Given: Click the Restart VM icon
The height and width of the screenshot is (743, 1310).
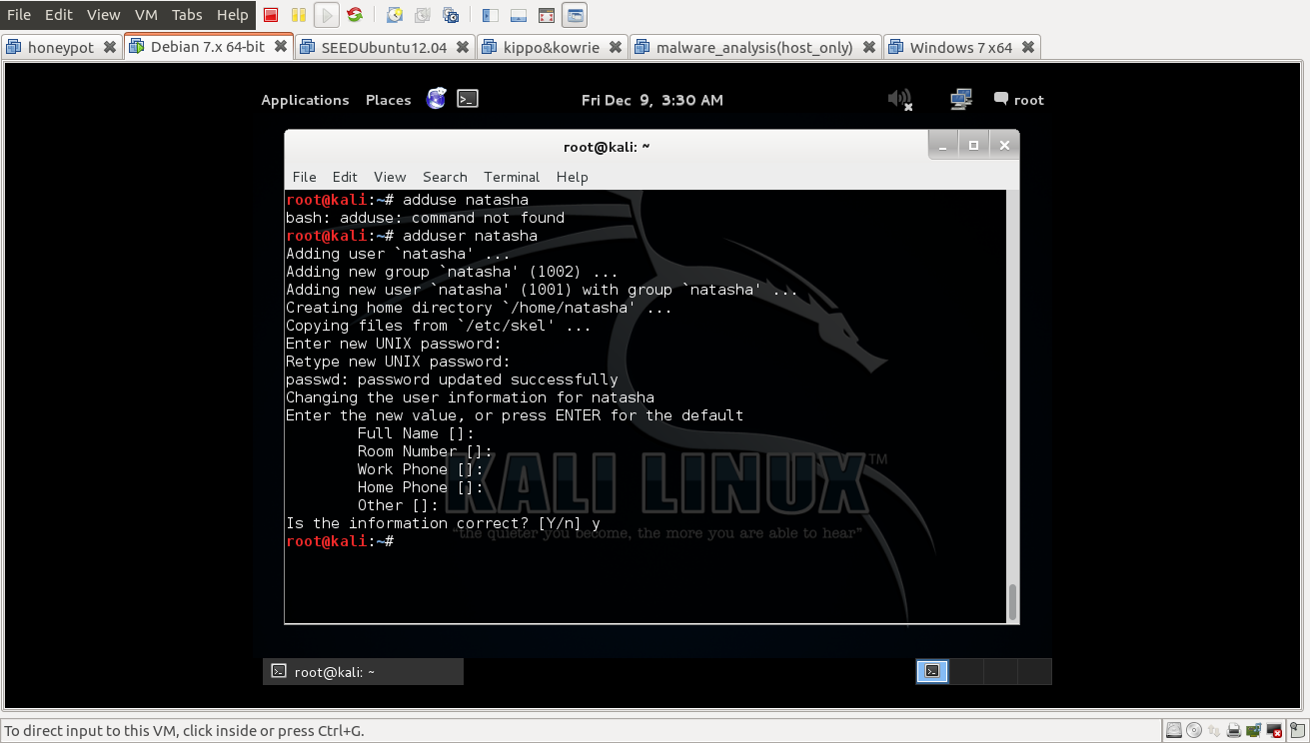Looking at the screenshot, I should tap(355, 15).
